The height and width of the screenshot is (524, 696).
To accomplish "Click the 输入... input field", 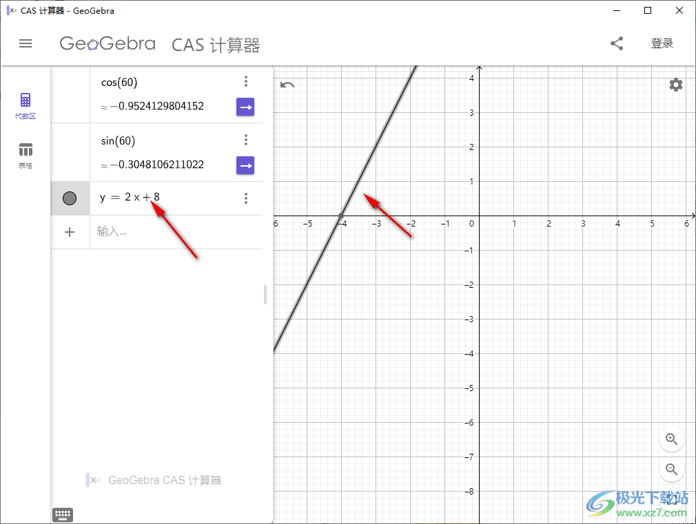I will [x=138, y=232].
